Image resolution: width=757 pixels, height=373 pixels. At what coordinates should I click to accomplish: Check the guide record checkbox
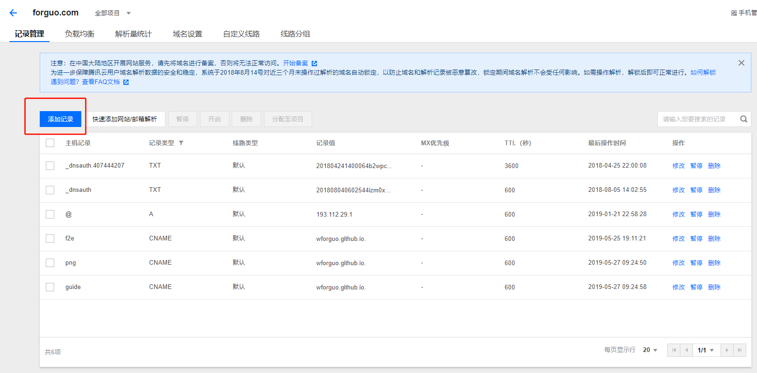(50, 287)
